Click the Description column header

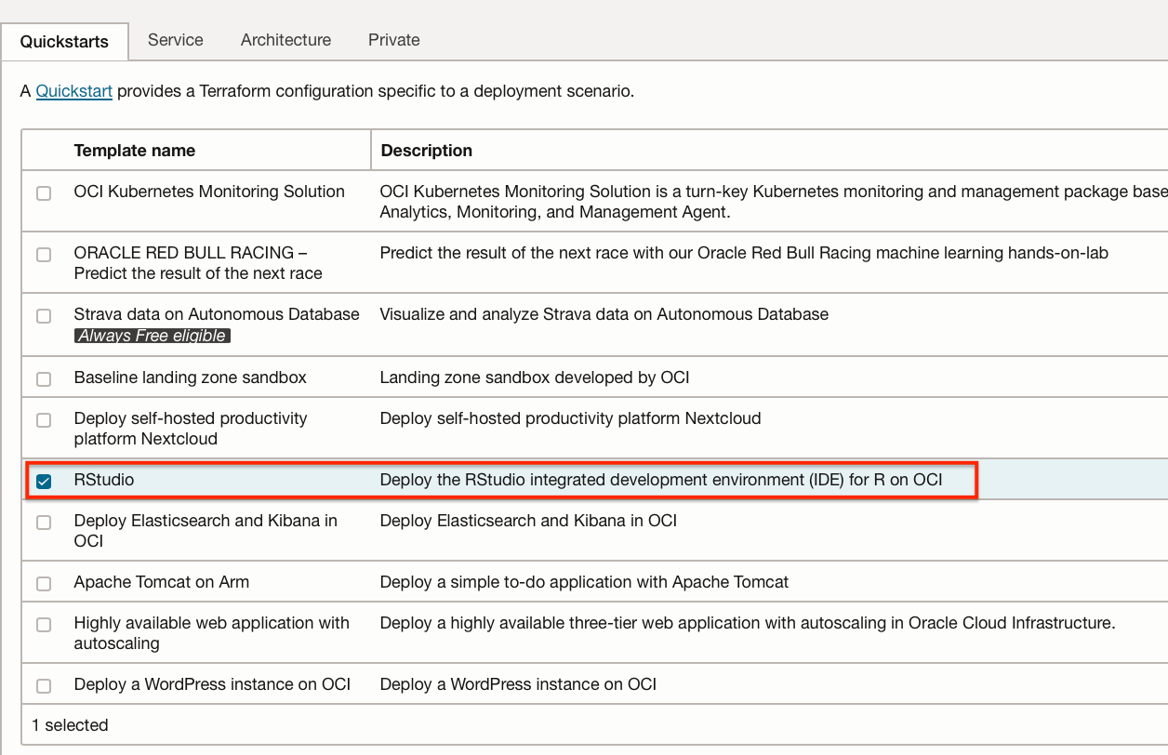tap(427, 151)
